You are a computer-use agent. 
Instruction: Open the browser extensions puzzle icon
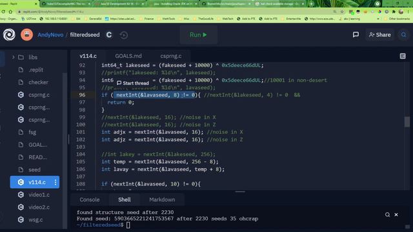click(394, 12)
